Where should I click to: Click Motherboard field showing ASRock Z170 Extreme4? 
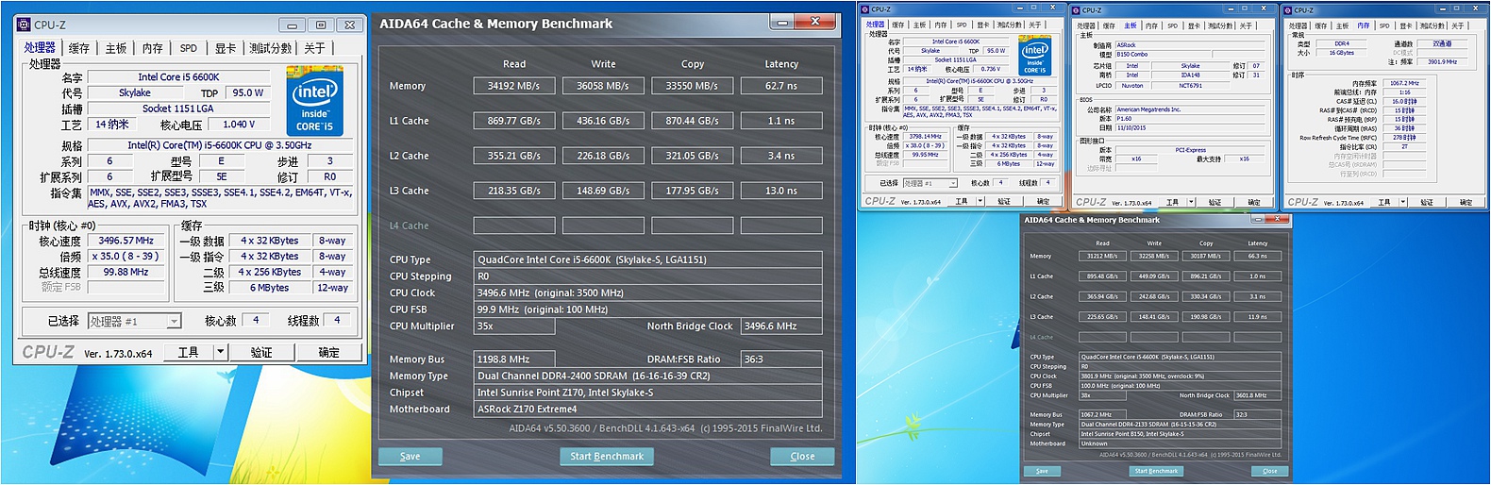pyautogui.click(x=647, y=409)
